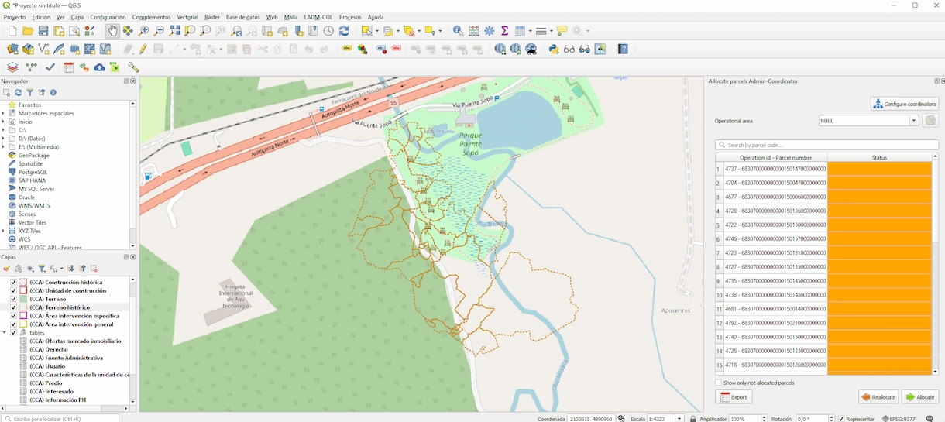
Task: Open the Operational area dropdown
Action: 914,121
